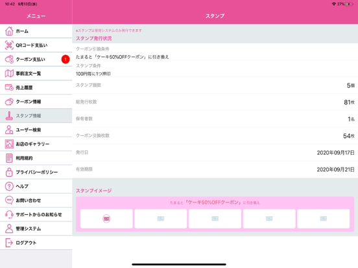This screenshot has width=358, height=268.
Task: Tap the 総発行枚数 value 81枚
Action: 350,102
